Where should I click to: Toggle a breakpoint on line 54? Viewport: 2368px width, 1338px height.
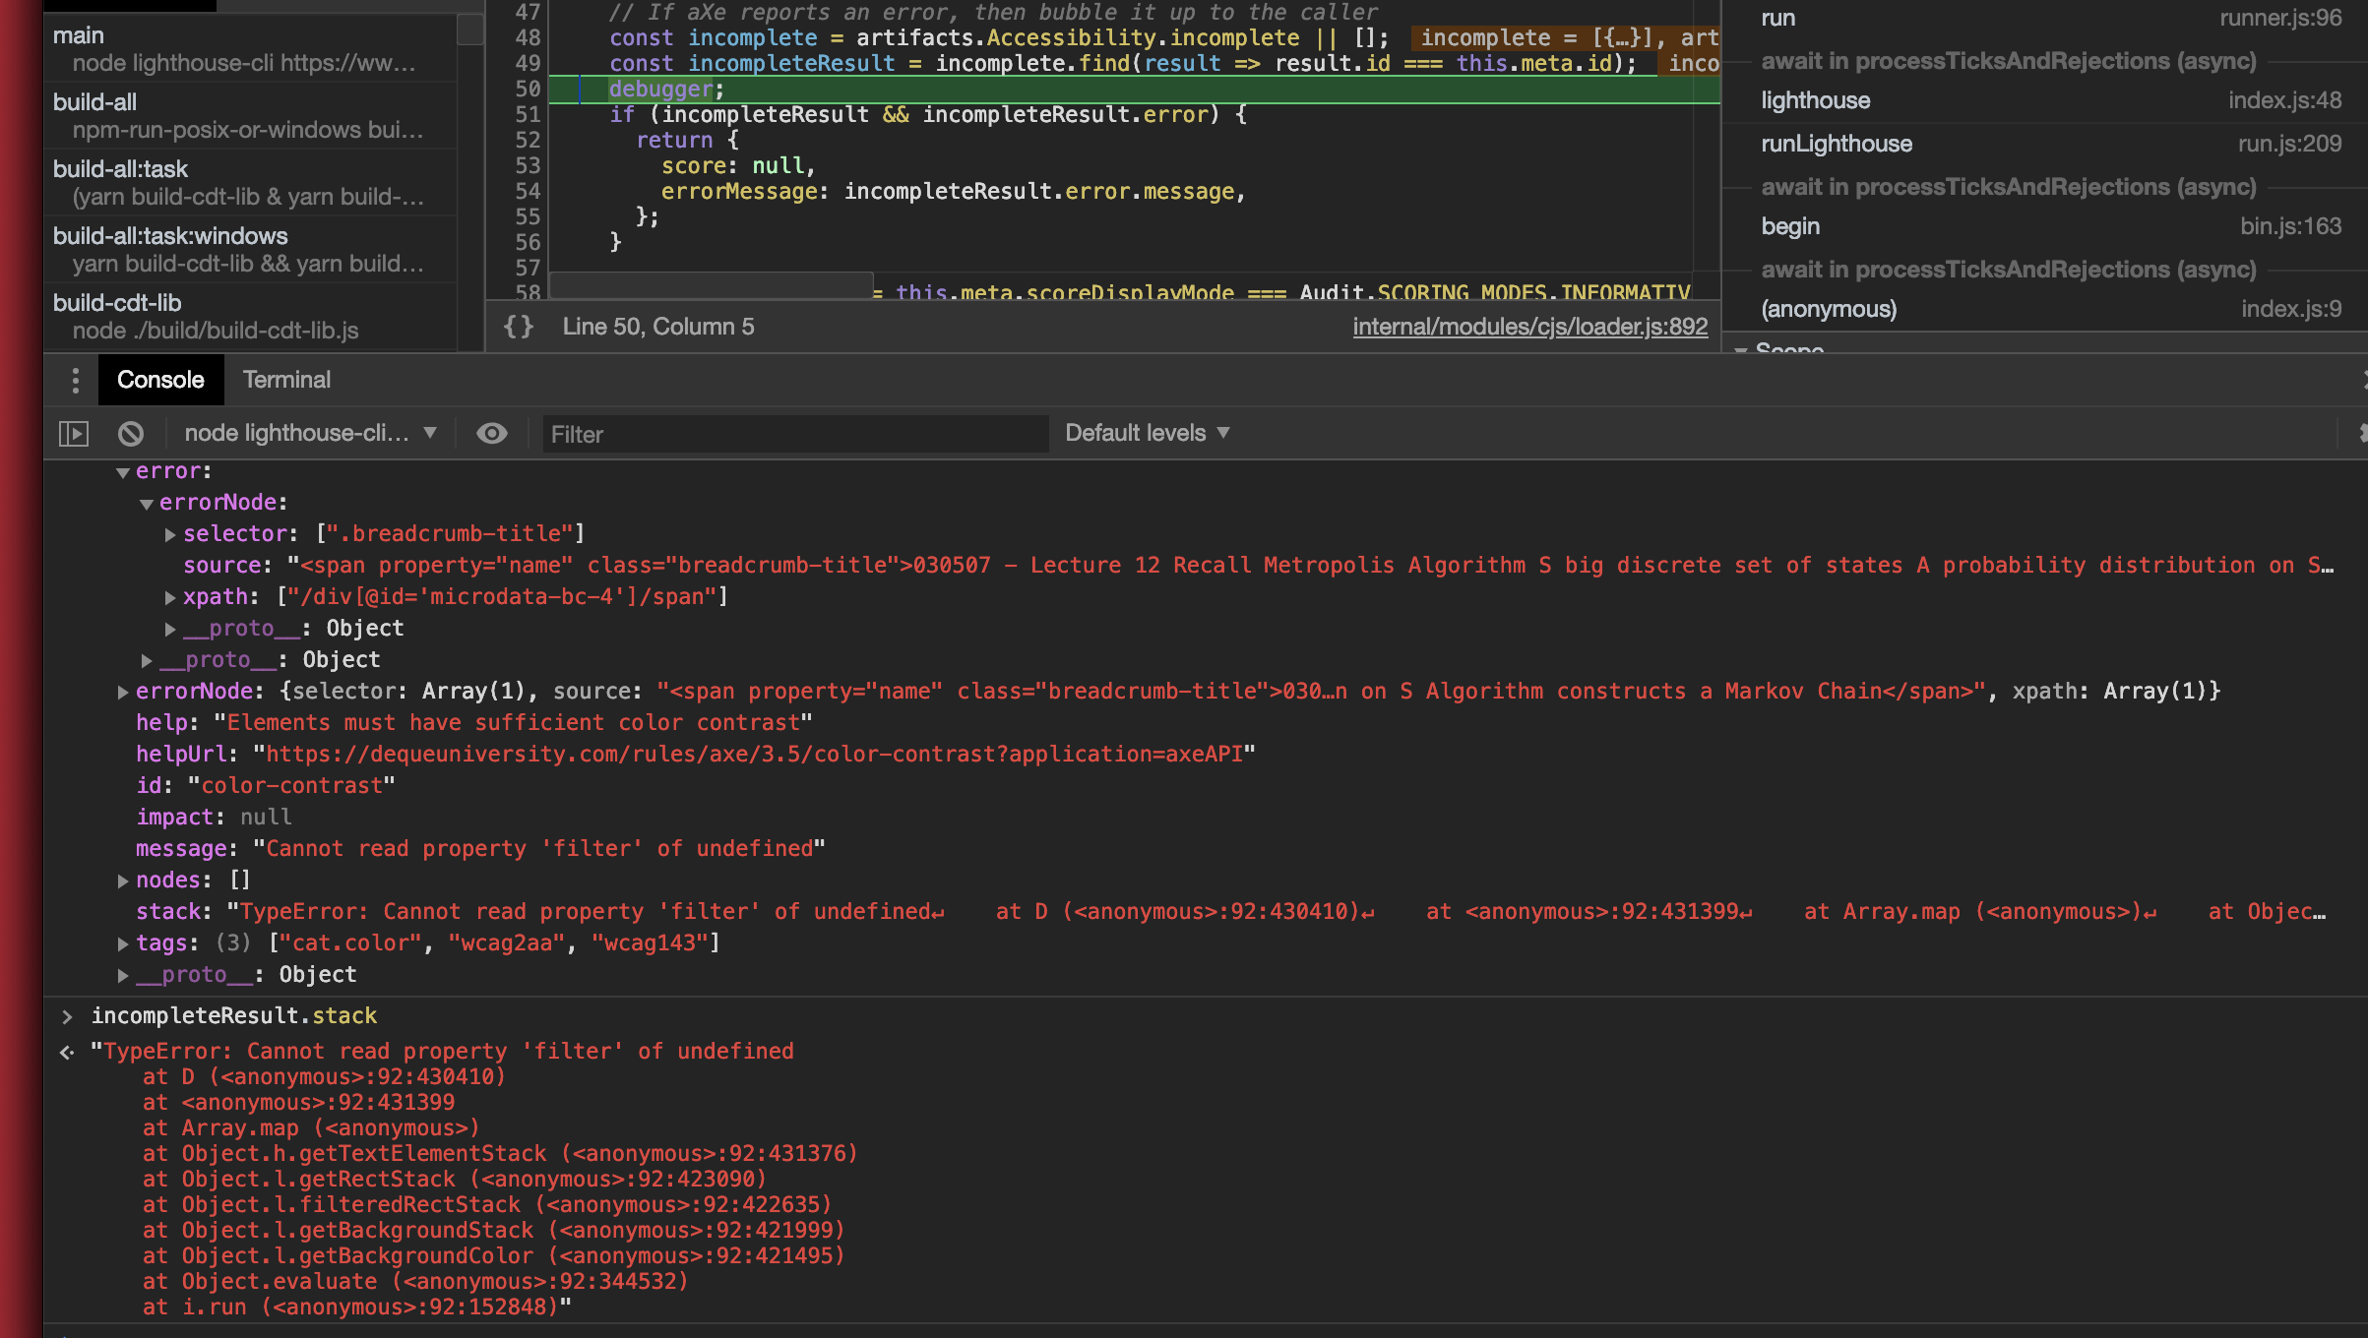pyautogui.click(x=528, y=191)
